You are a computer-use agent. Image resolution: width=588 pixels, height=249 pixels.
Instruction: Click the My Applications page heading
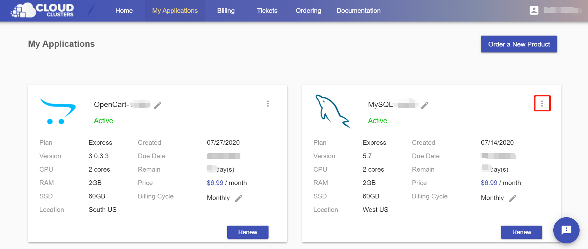tap(62, 44)
